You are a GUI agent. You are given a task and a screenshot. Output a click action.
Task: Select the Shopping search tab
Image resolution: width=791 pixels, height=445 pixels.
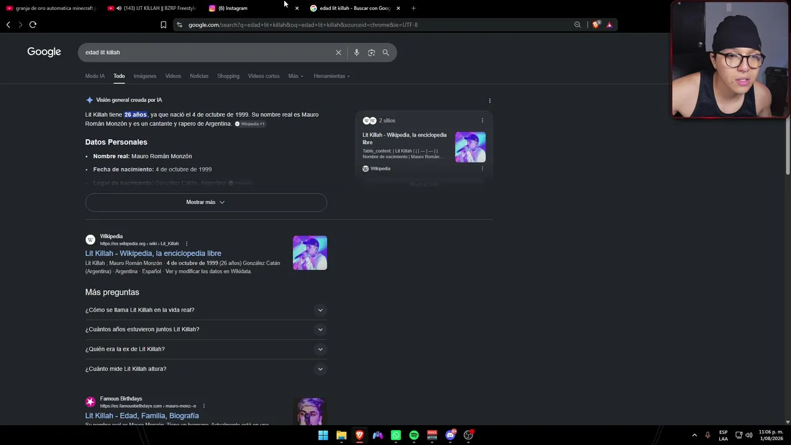click(228, 76)
